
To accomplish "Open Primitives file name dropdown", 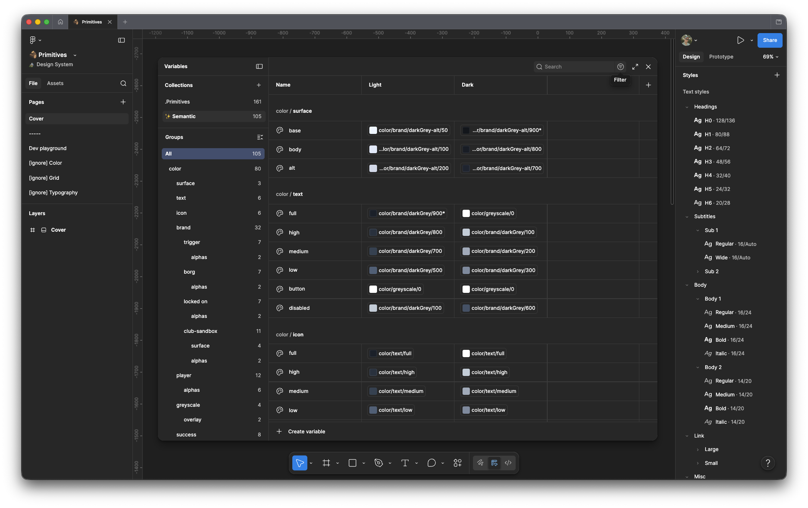I will pyautogui.click(x=75, y=55).
